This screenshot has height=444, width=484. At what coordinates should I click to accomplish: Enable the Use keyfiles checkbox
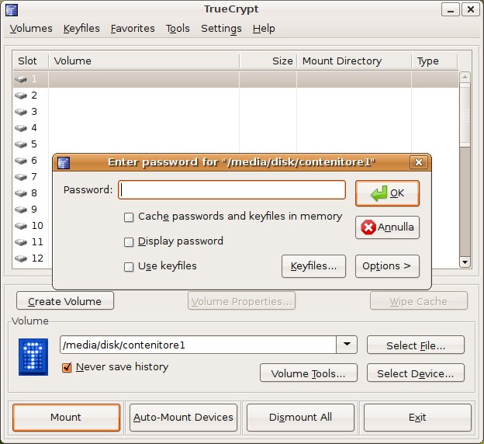click(129, 266)
